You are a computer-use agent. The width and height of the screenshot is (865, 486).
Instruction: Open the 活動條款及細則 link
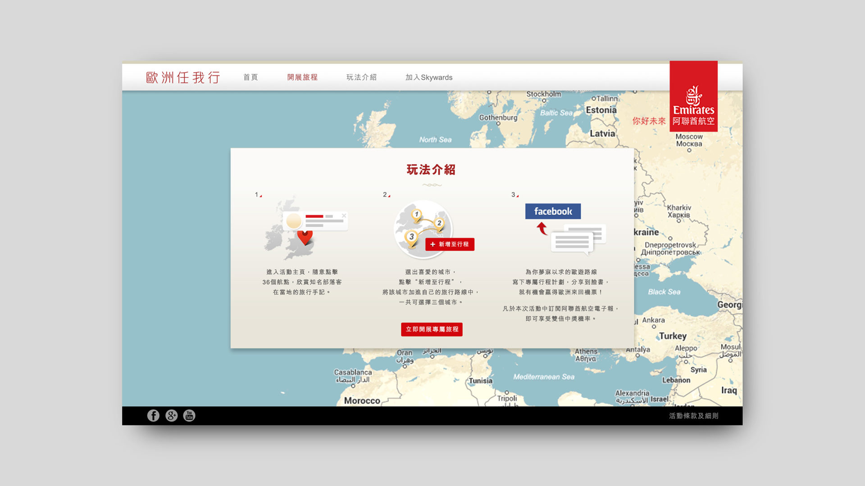tap(694, 416)
